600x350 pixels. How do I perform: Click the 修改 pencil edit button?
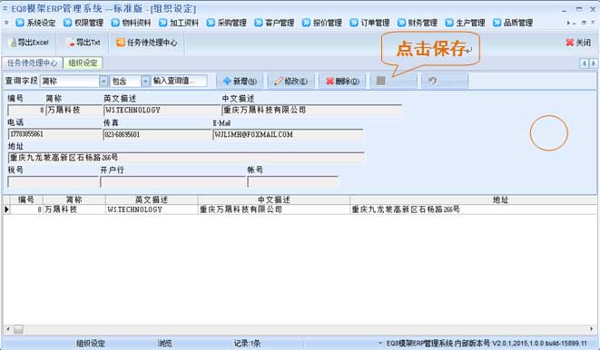tap(291, 81)
